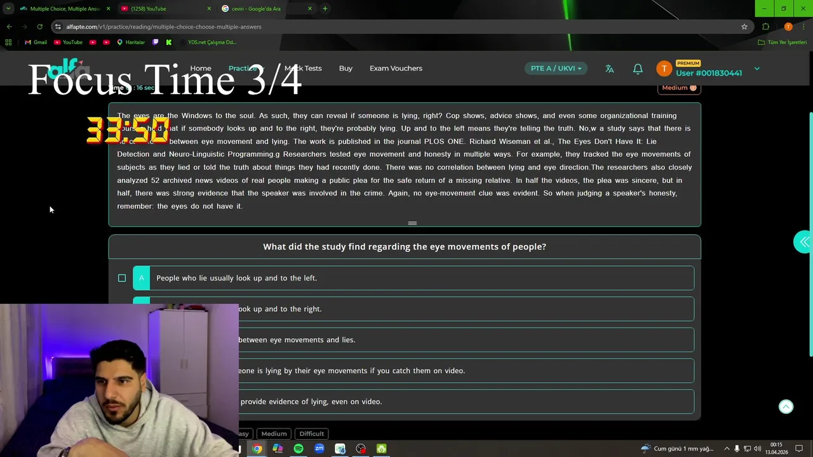
Task: Open the white notepad app in the taskbar
Action: (340, 449)
